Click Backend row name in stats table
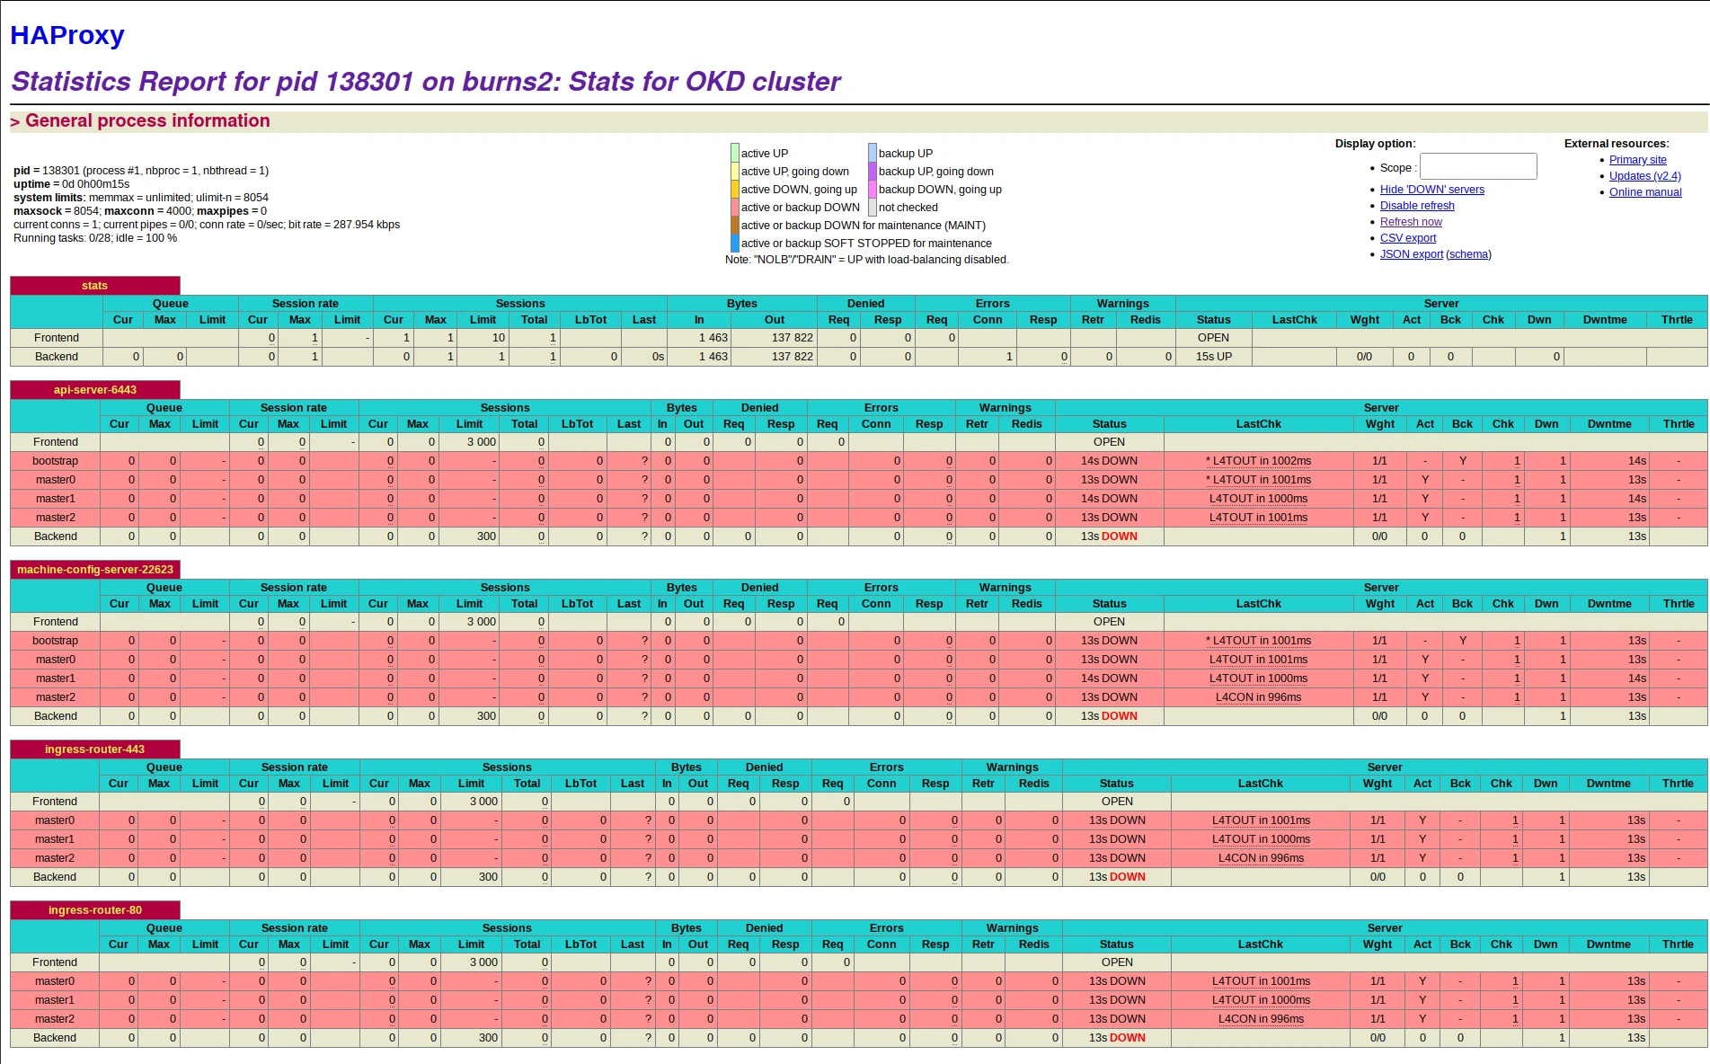This screenshot has width=1710, height=1064. pos(57,357)
